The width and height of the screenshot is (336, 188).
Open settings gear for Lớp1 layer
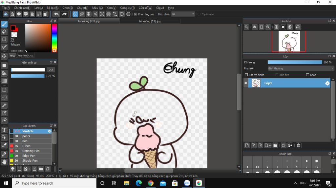(327, 83)
